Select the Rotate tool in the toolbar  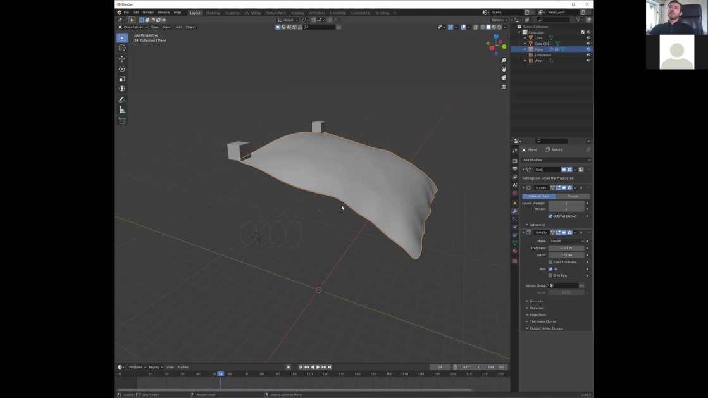click(x=122, y=69)
